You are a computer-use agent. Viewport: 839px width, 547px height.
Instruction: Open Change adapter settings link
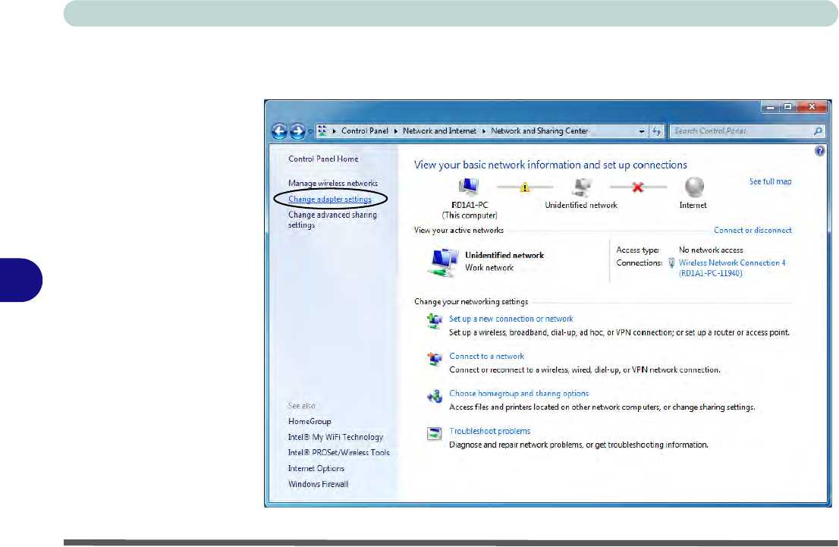coord(330,199)
